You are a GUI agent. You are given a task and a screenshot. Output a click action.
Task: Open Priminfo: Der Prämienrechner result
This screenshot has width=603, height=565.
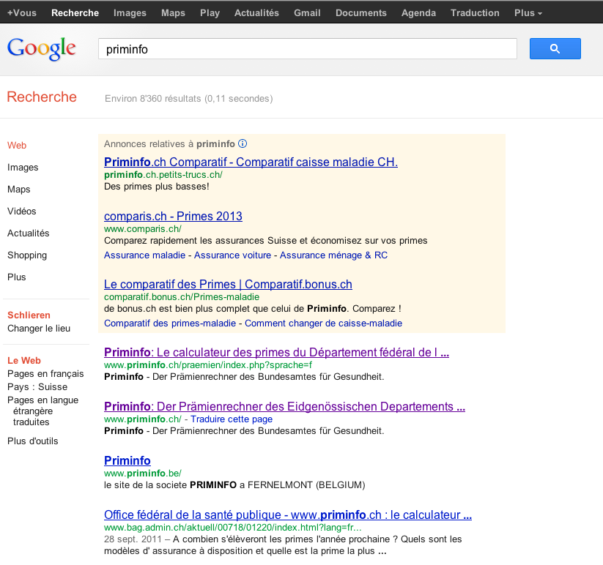(284, 406)
